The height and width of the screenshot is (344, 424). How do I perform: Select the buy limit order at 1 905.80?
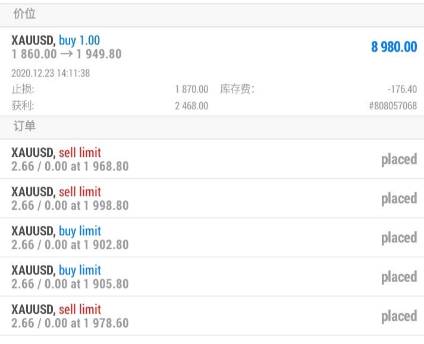[x=70, y=277]
